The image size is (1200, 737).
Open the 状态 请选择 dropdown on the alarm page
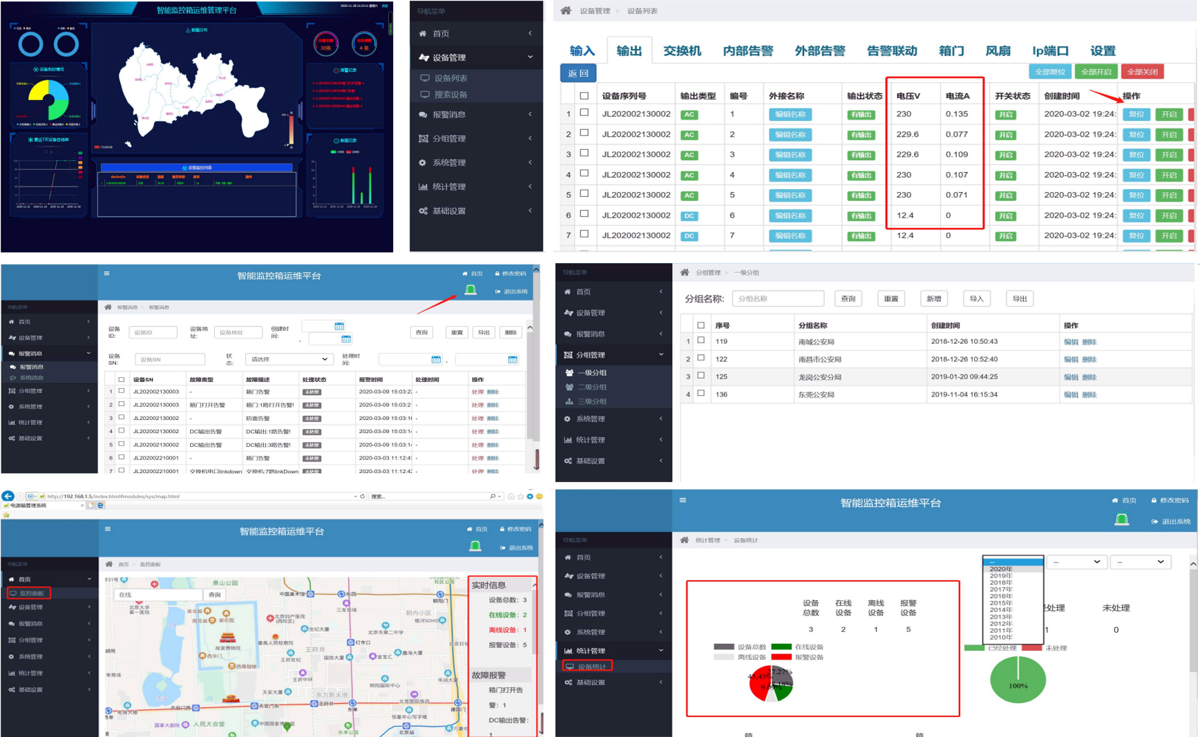[x=290, y=359]
